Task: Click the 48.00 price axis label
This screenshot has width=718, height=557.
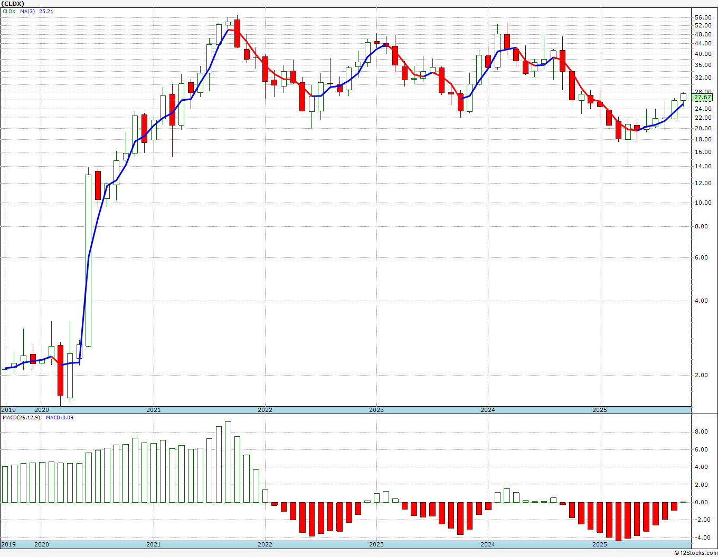Action: (x=703, y=35)
